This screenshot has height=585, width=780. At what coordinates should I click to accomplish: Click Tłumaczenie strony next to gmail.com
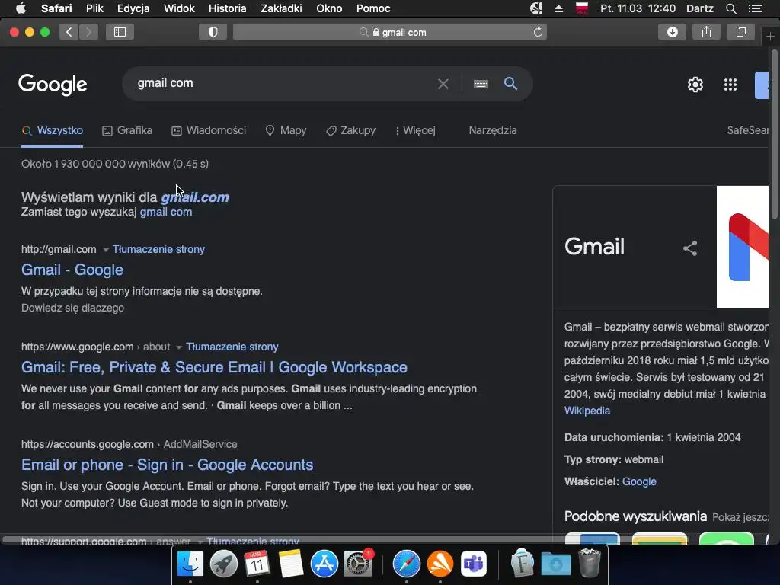pyautogui.click(x=158, y=249)
